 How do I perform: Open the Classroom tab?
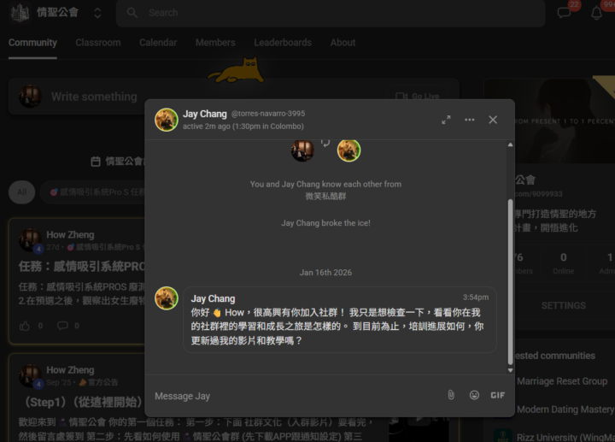(98, 43)
